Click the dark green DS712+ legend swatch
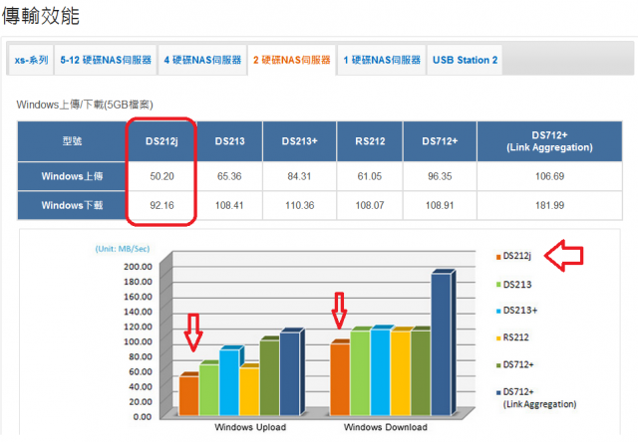 click(498, 365)
